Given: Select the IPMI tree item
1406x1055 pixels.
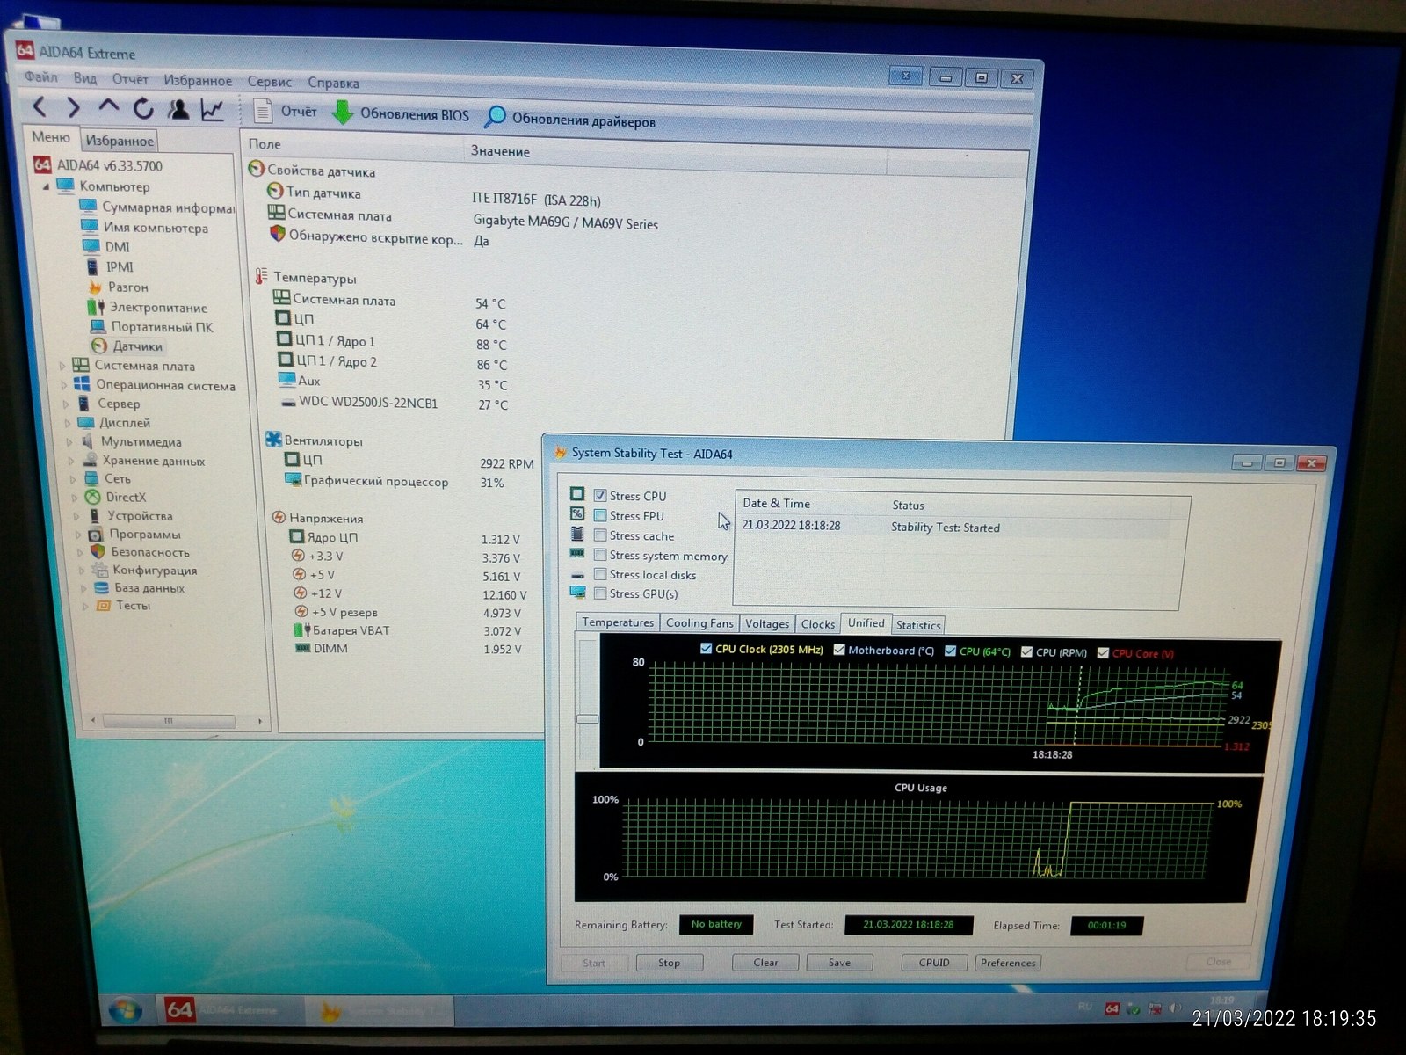Looking at the screenshot, I should tap(110, 267).
